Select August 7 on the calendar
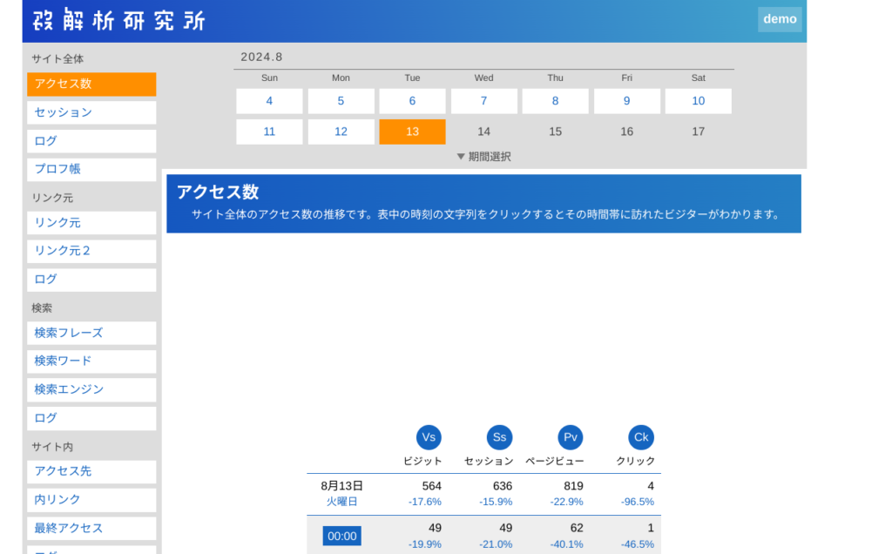892x554 pixels. coord(484,101)
